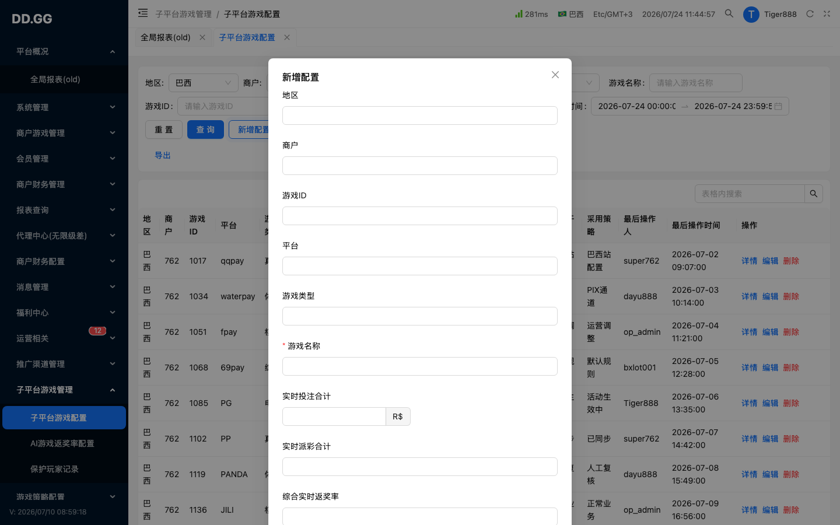
Task: Switch to the 子平台游戏配置 tab
Action: click(247, 37)
